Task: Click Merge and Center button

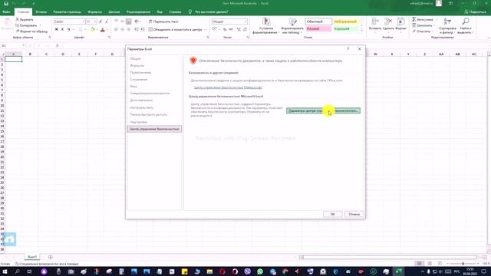Action: point(176,29)
